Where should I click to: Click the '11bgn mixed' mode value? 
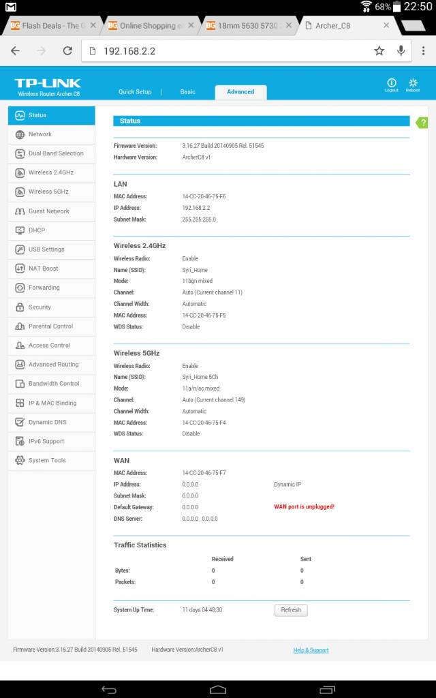(x=197, y=281)
